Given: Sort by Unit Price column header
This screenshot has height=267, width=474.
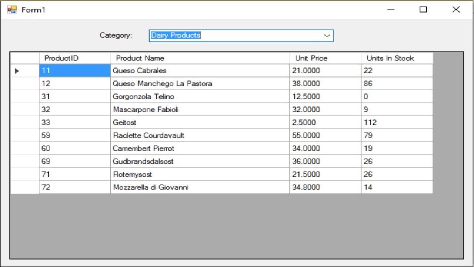Looking at the screenshot, I should coord(325,58).
